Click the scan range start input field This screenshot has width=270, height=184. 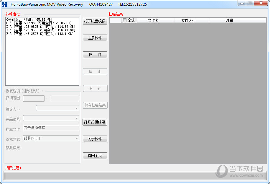point(34,98)
